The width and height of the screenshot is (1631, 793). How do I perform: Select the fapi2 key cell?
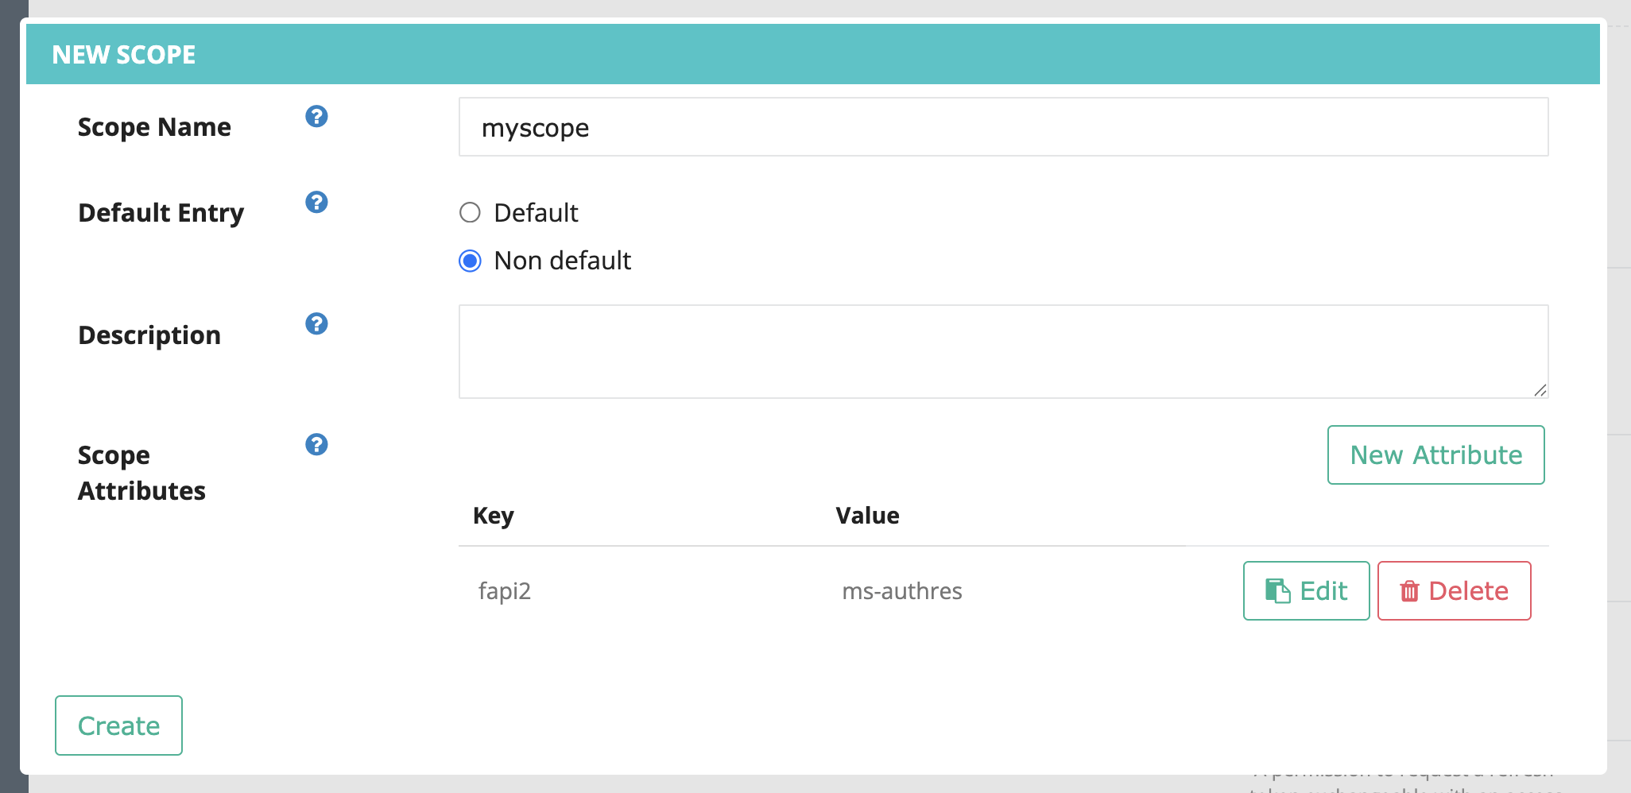(505, 591)
